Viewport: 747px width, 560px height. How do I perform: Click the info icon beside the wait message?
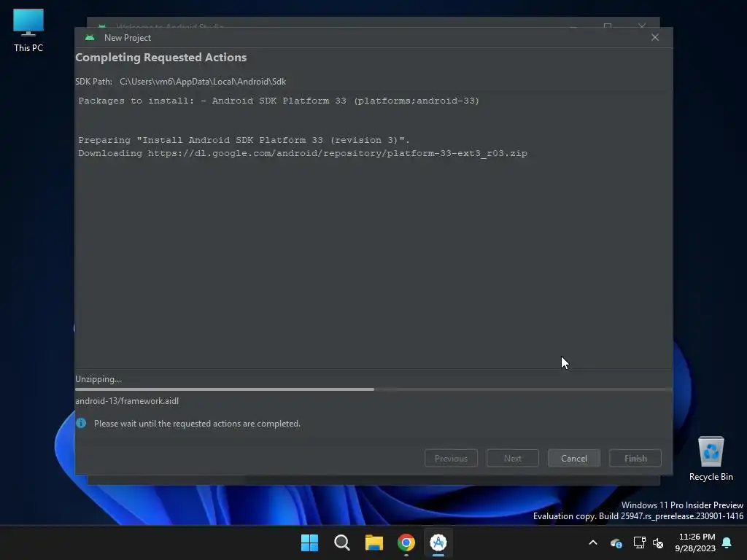[x=81, y=424]
